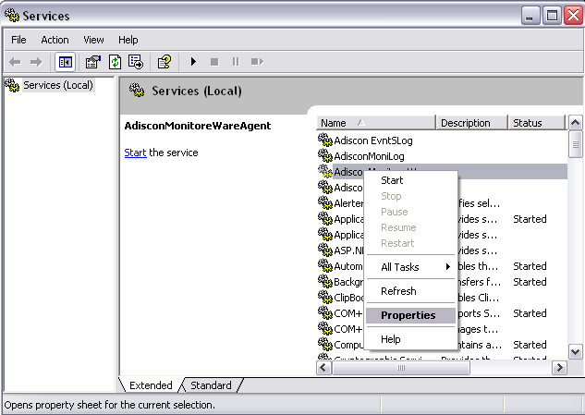
Task: Choose Start in context menu
Action: [410, 180]
